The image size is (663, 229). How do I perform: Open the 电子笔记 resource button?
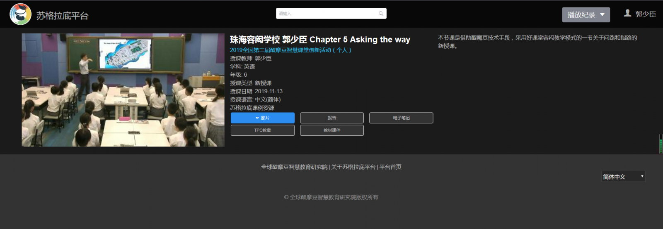401,118
